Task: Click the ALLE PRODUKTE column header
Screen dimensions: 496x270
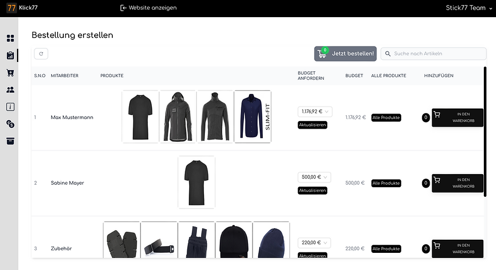Action: coord(389,76)
